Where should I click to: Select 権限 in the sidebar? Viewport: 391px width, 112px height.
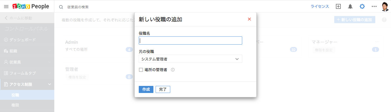pyautogui.click(x=15, y=105)
